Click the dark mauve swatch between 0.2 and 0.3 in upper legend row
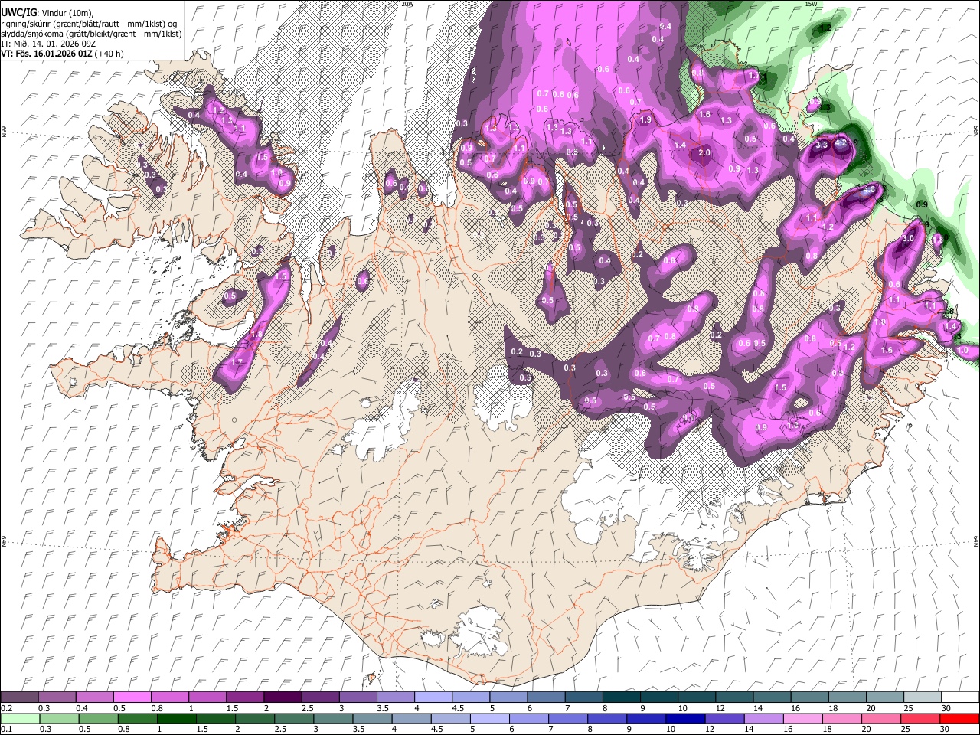Screen dimensions: 980x735 click(x=19, y=697)
